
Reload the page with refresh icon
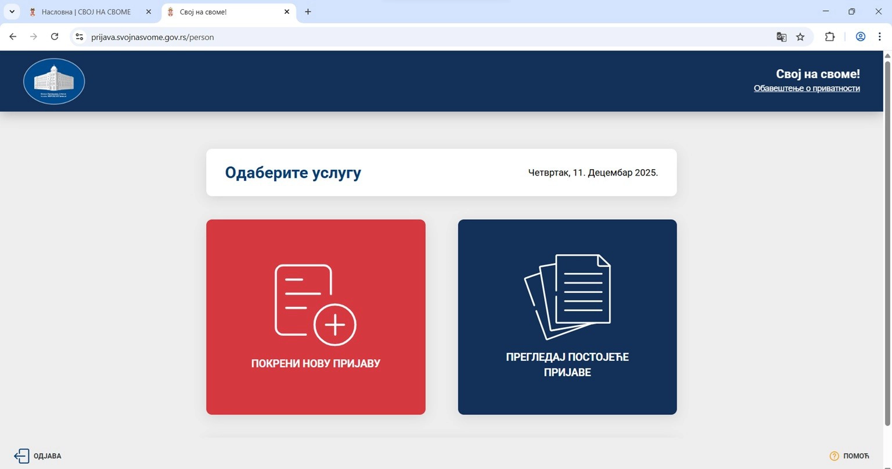tap(55, 37)
